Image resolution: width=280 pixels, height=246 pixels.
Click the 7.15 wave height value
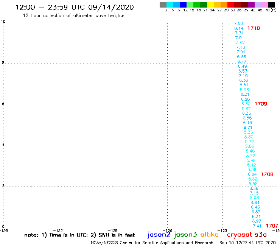pyautogui.click(x=254, y=193)
